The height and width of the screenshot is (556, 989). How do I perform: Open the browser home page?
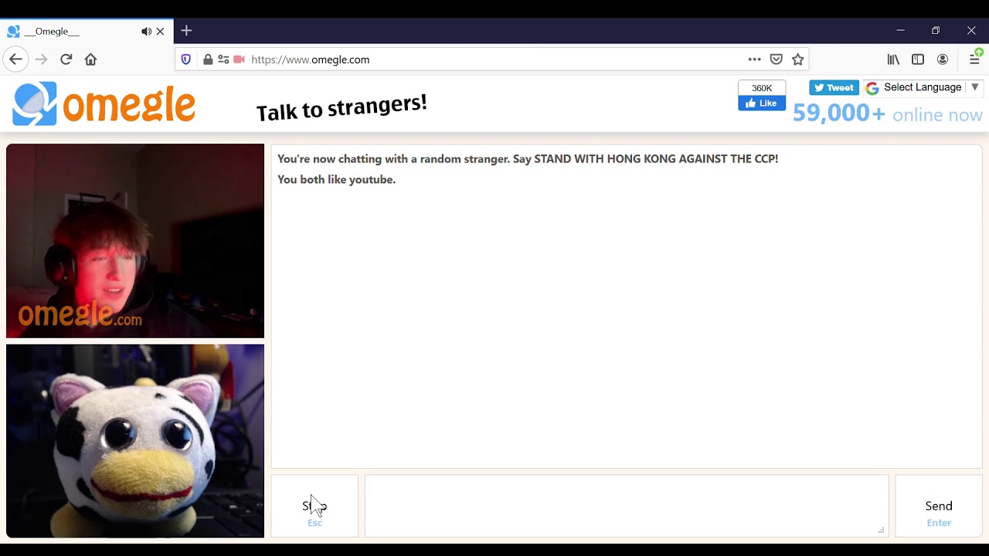(90, 59)
